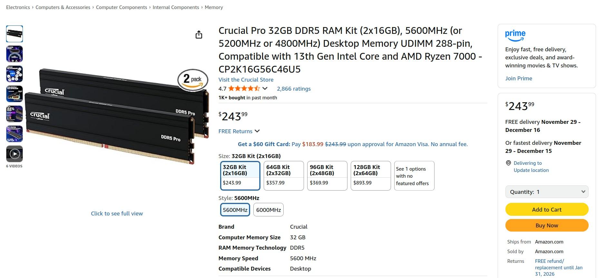Open the 2,866 ratings link
The height and width of the screenshot is (278, 606).
294,89
